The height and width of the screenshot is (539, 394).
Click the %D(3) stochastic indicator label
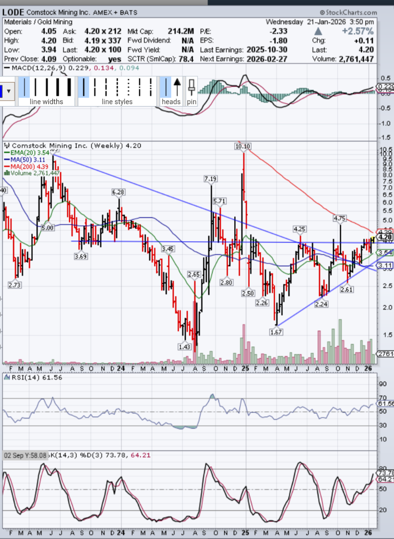tap(91, 455)
